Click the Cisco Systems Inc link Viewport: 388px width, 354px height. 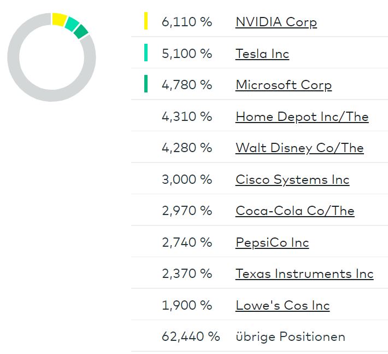pos(292,179)
